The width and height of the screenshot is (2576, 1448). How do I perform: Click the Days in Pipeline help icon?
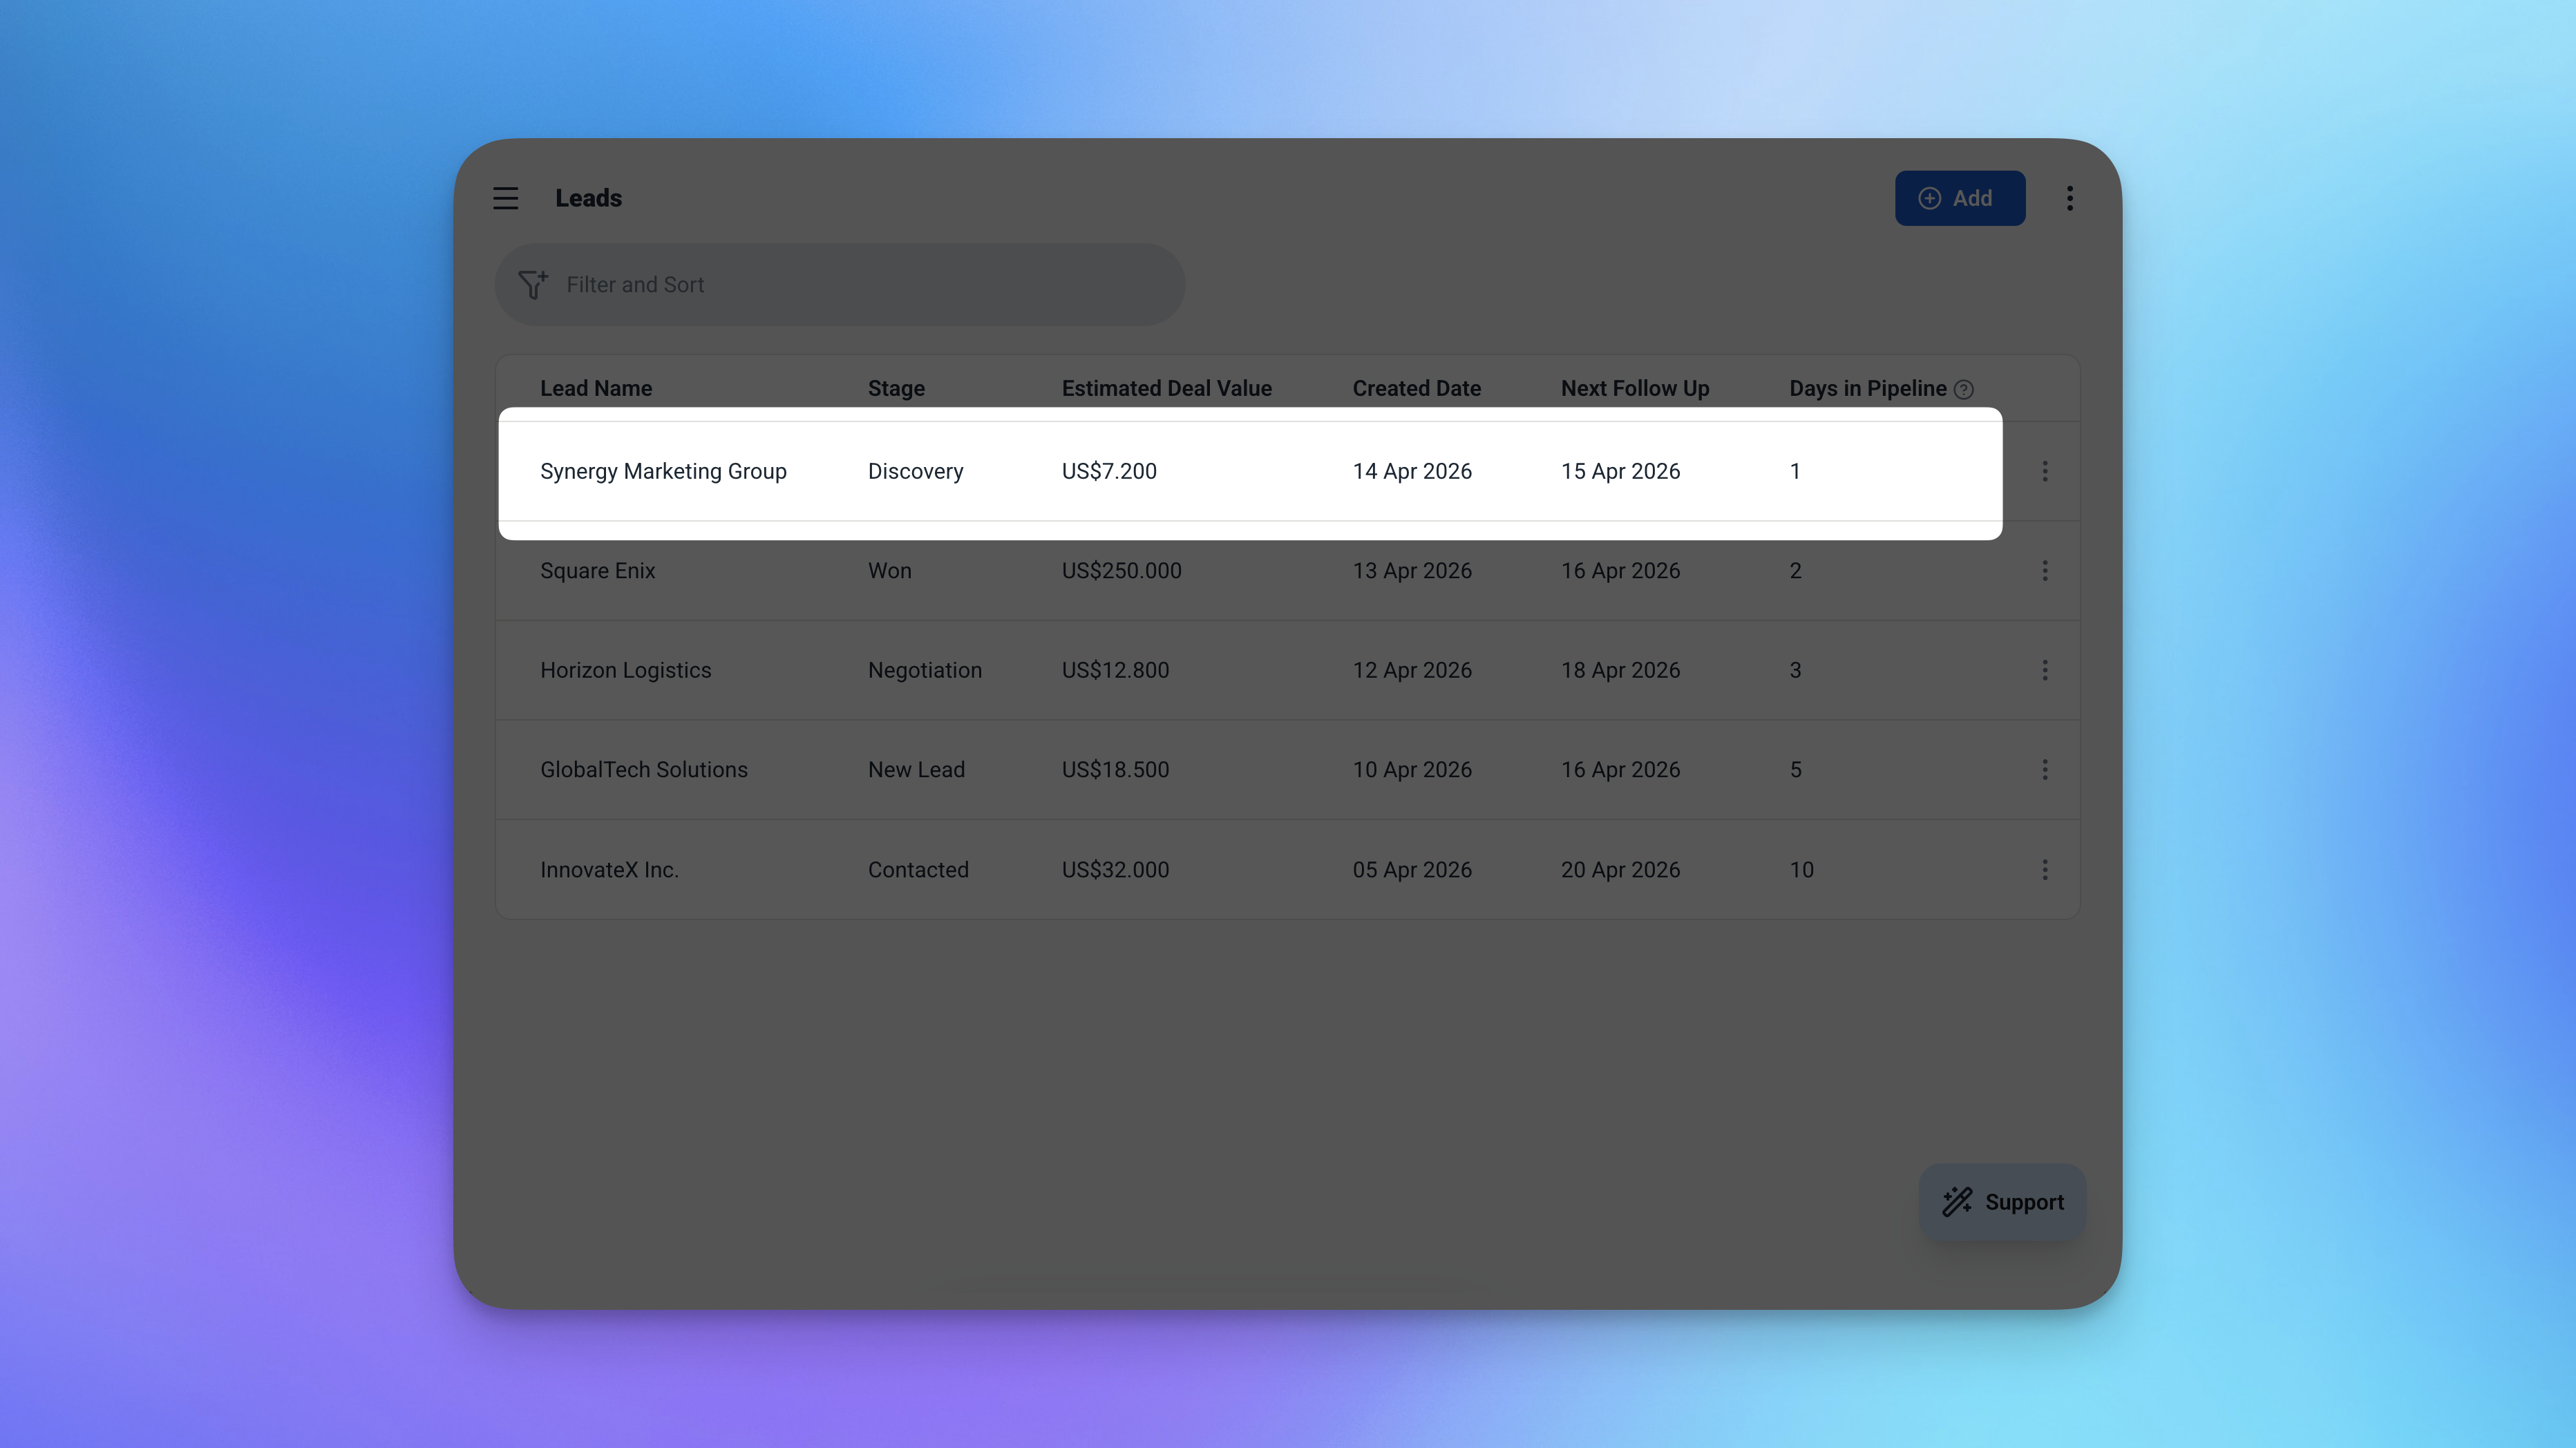pos(1963,389)
